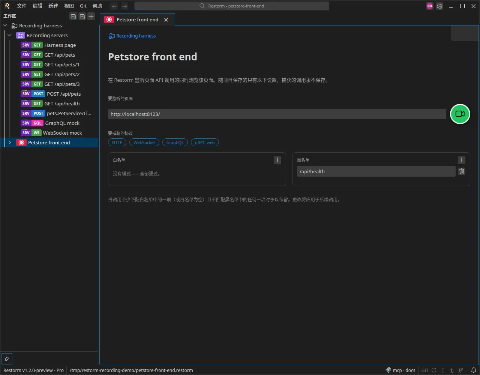Collapse the Recording servers folder
480x375 pixels.
tap(10, 35)
